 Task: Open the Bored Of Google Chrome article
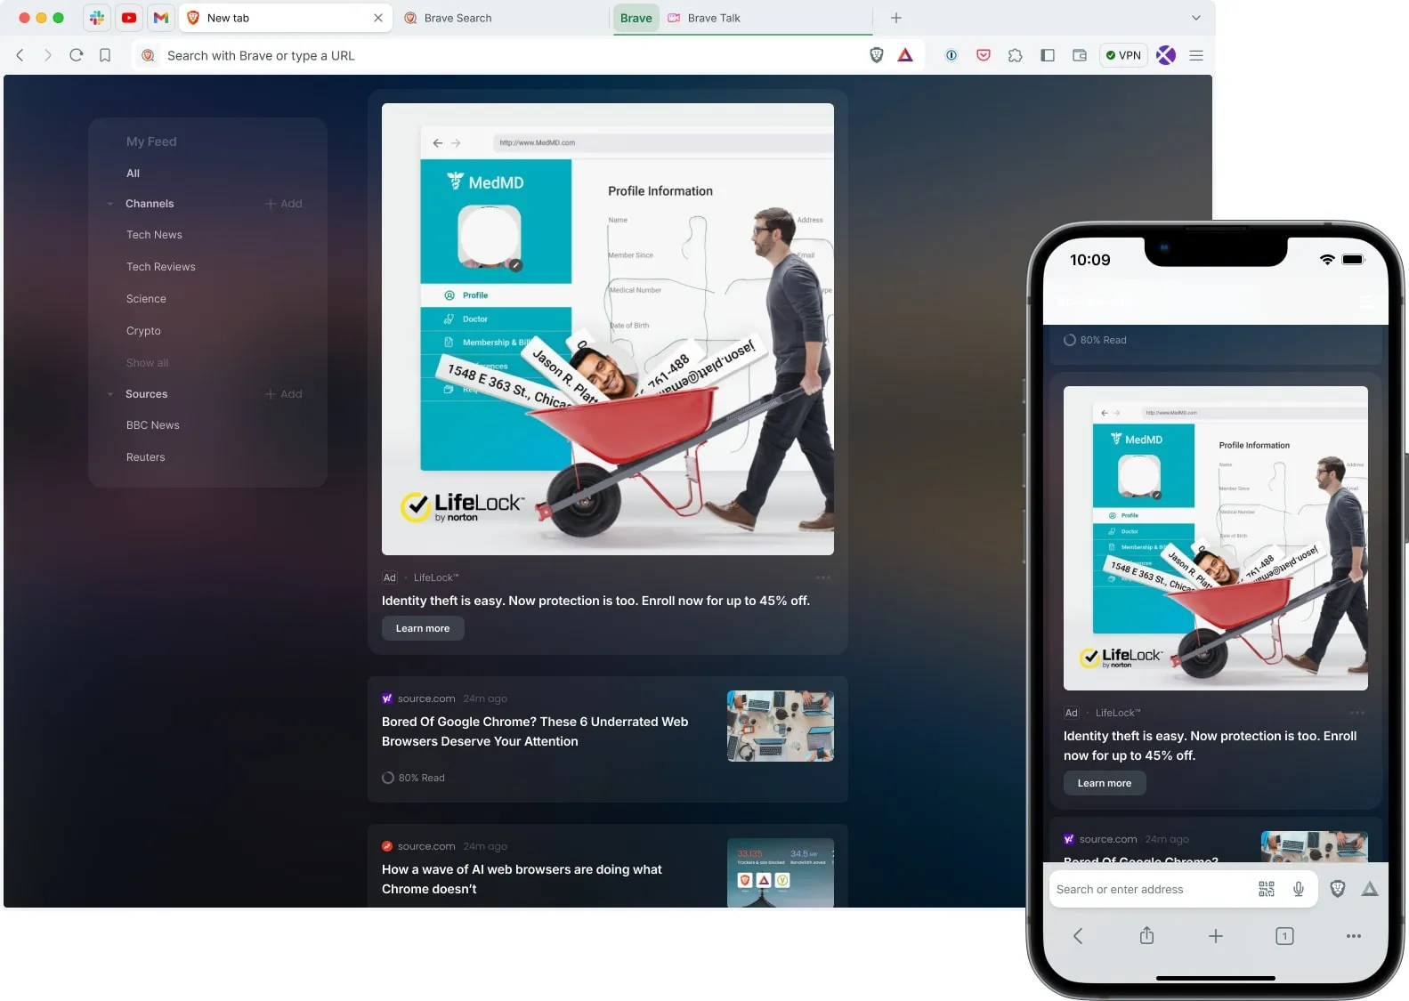535,731
